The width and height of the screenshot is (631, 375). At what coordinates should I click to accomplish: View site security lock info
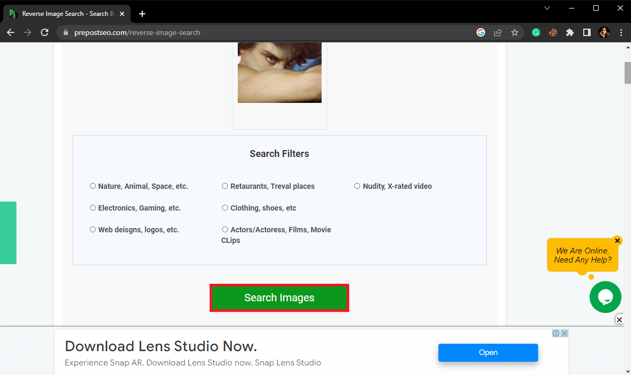tap(66, 32)
